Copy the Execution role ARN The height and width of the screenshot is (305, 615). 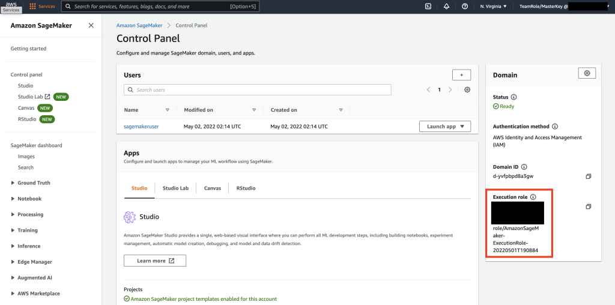tap(589, 207)
